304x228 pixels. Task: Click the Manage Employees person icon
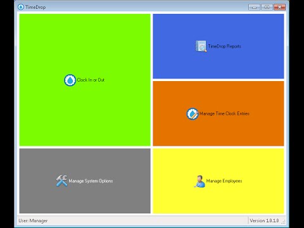(199, 181)
